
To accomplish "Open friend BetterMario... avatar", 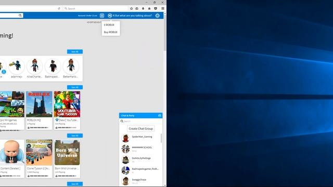I will pyautogui.click(x=71, y=66).
